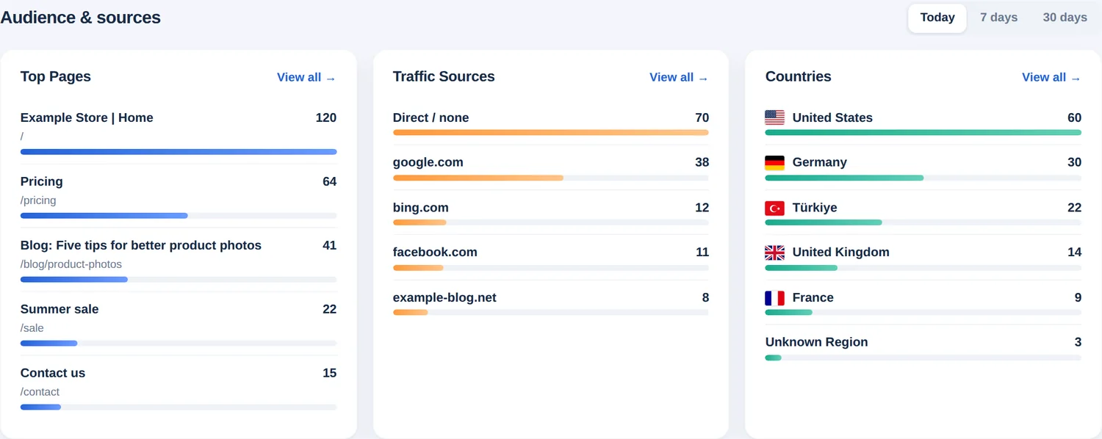Switch to the 30 days tab
This screenshot has height=439, width=1102.
pyautogui.click(x=1065, y=18)
